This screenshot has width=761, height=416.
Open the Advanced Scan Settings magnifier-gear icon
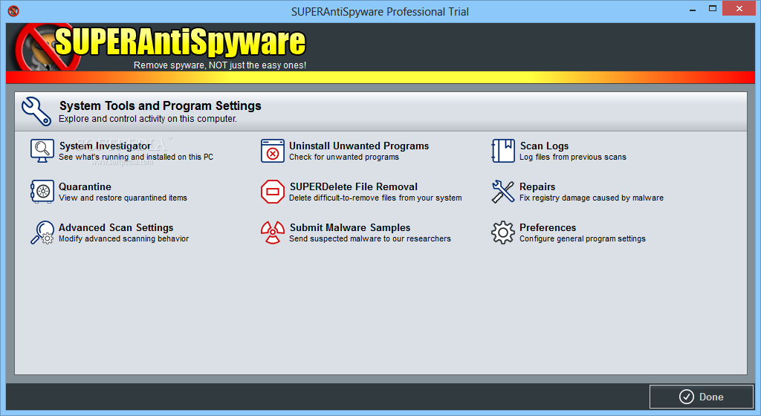42,233
